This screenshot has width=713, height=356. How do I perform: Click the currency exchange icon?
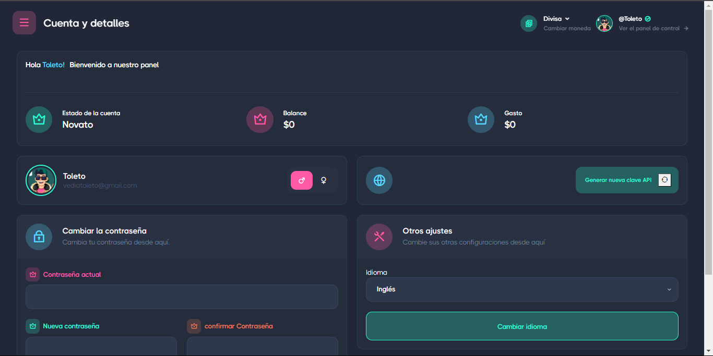pos(529,23)
